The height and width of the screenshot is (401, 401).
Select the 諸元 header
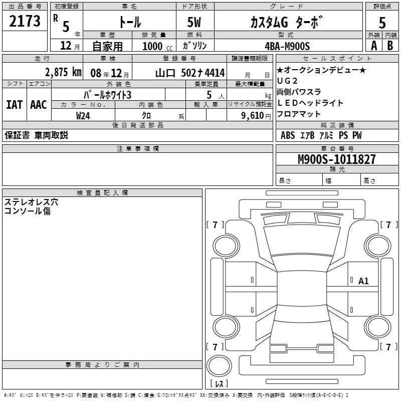(x=337, y=169)
